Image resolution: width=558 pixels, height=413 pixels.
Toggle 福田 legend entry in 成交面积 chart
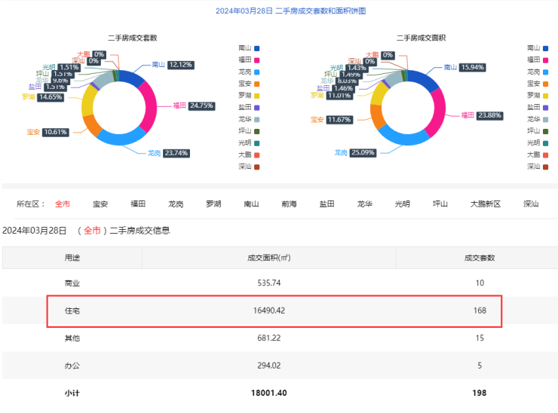click(538, 60)
